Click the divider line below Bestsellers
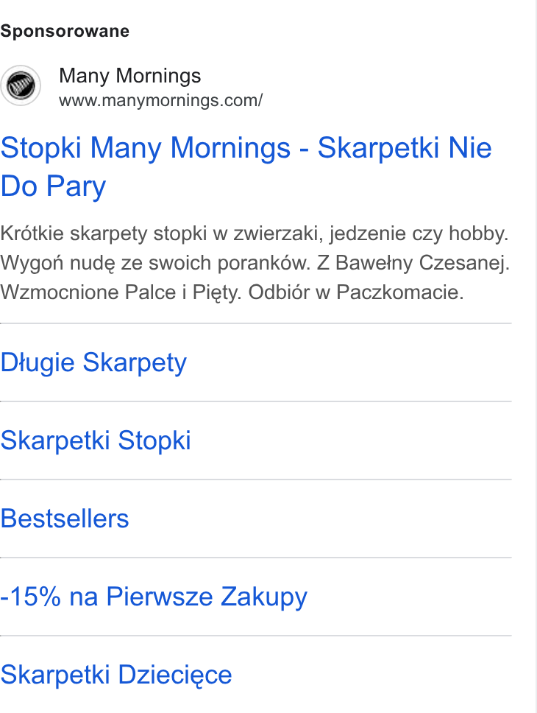 coord(256,558)
